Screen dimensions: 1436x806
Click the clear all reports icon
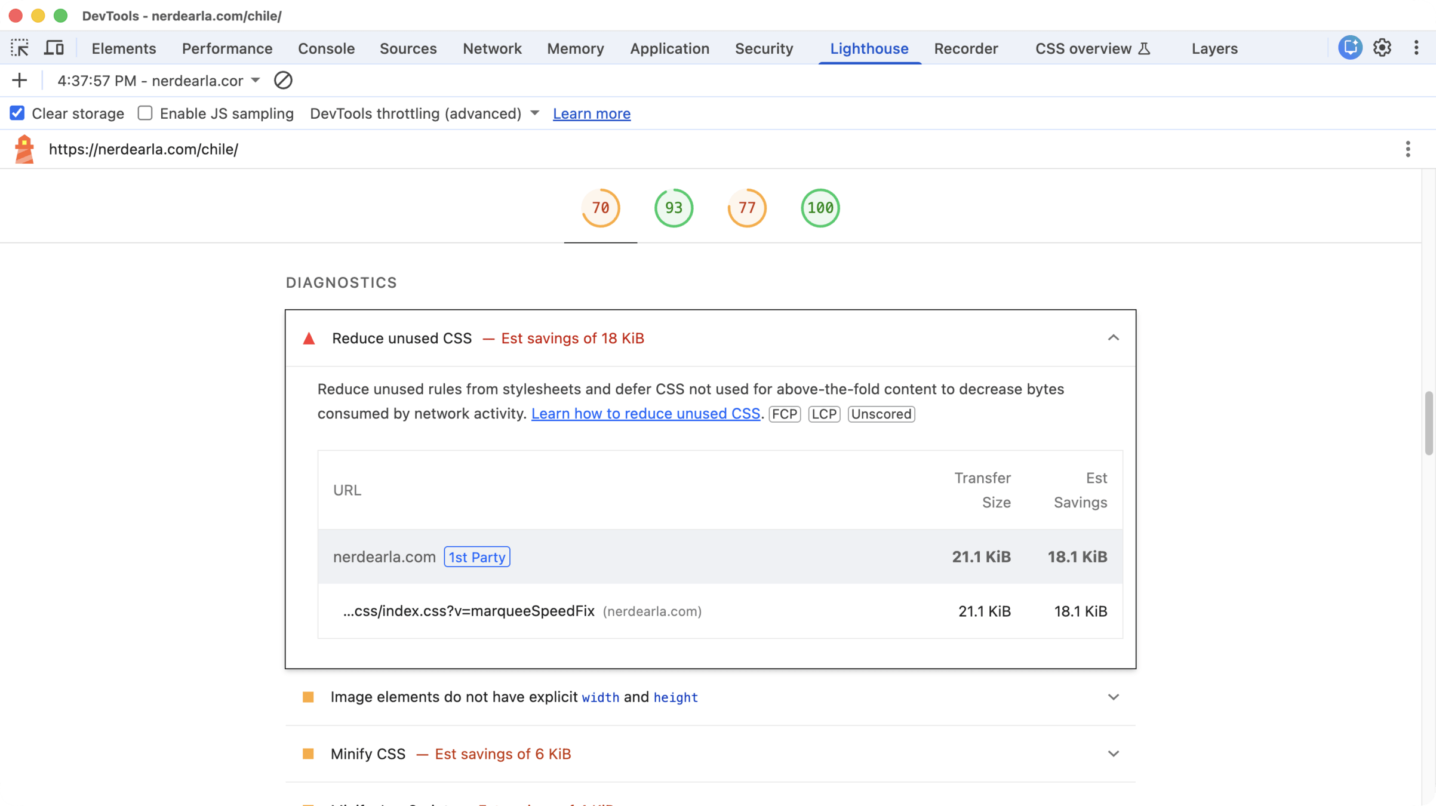283,81
